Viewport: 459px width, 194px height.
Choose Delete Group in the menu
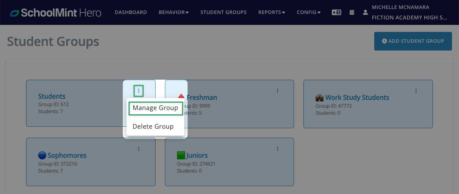pyautogui.click(x=153, y=127)
